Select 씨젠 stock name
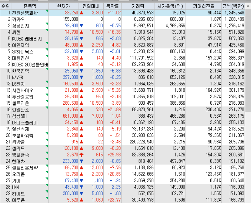Image resolution: width=251 pixels, height=203 pixels. pyautogui.click(x=16, y=32)
